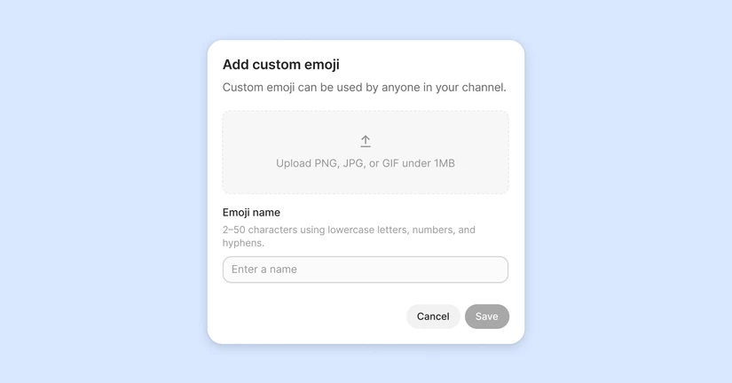Click the word 'hyphens.' in the hint
This screenshot has height=383, width=732.
243,243
